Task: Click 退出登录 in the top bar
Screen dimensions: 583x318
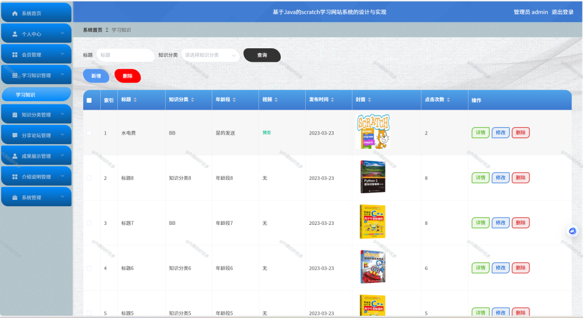Action: [563, 12]
